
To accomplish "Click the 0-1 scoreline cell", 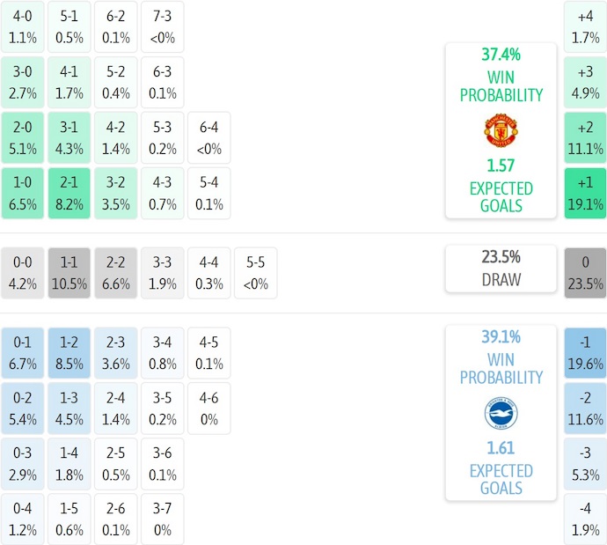I will (x=23, y=353).
